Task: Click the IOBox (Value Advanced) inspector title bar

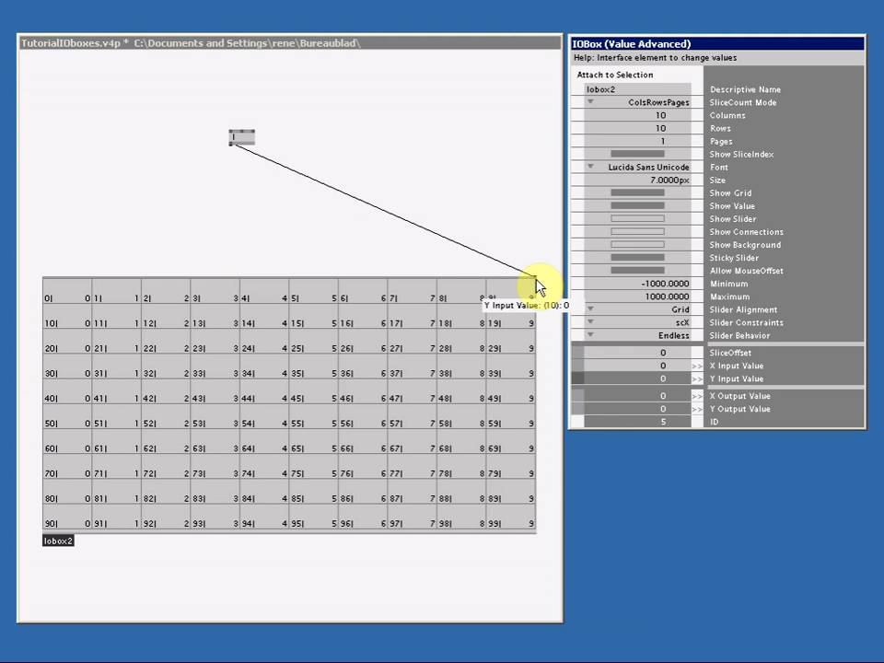Action: click(x=717, y=44)
